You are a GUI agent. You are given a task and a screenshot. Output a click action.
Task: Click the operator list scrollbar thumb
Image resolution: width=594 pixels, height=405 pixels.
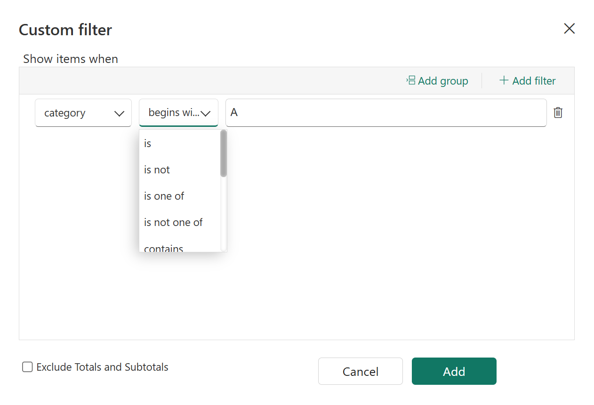click(x=224, y=153)
